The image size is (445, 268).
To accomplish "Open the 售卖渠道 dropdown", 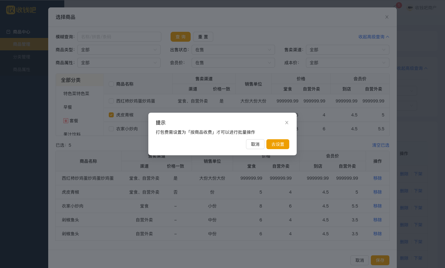I will (x=348, y=50).
